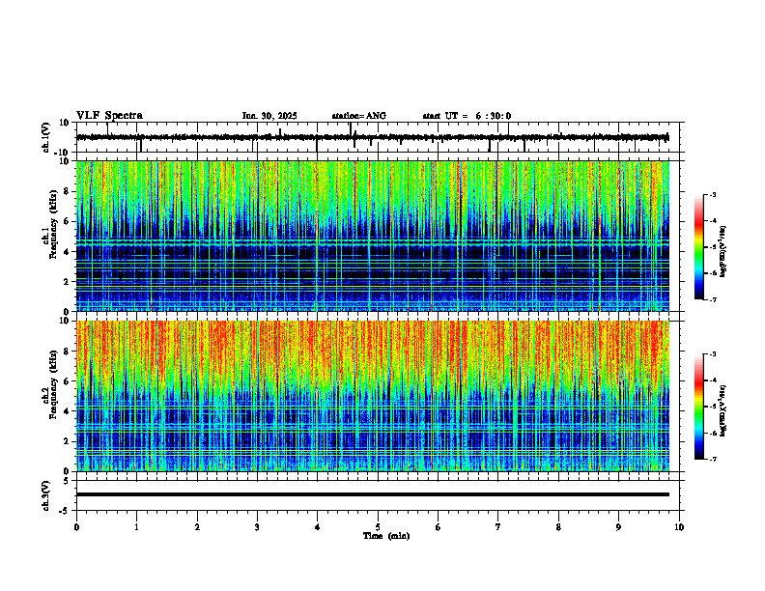Select the ch.2 Frequency (kHz) axis label
The width and height of the screenshot is (765, 591).
[50, 383]
